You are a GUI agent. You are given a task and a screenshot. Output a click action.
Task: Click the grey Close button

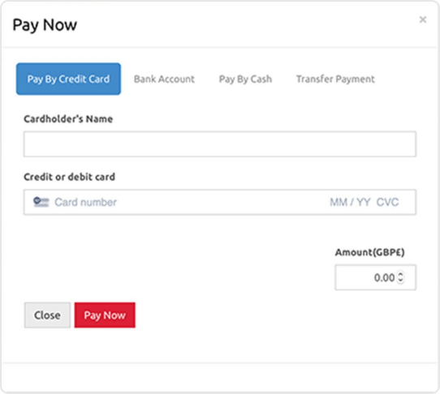pos(47,315)
